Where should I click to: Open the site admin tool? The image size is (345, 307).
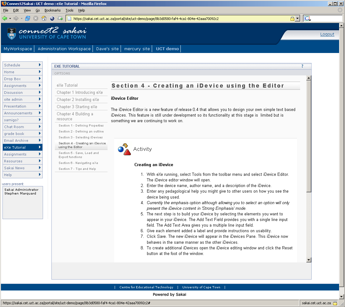pos(22,99)
